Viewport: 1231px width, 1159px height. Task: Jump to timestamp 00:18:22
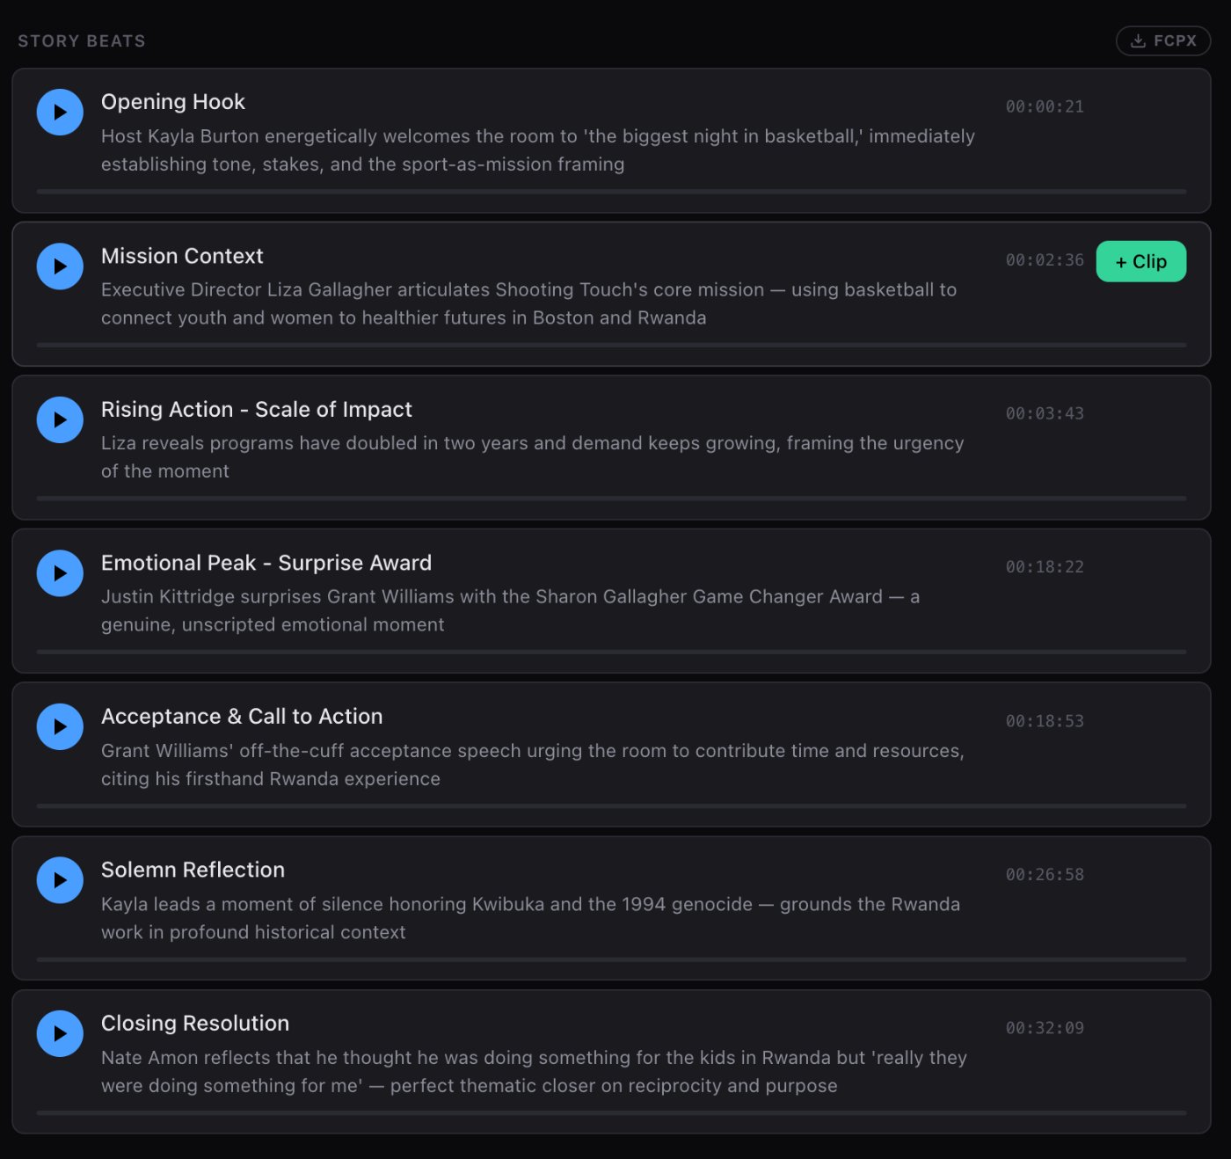point(1045,567)
